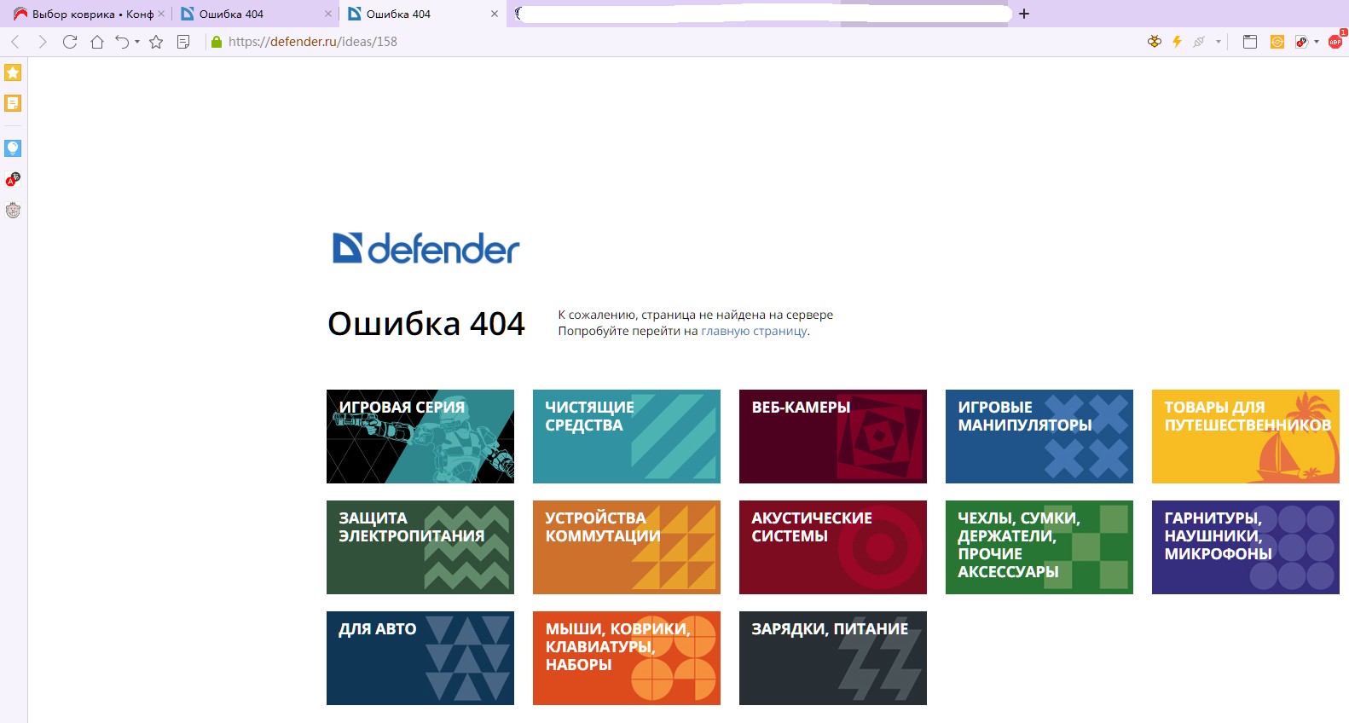
Task: Open a new tab with the plus button
Action: [x=1024, y=14]
